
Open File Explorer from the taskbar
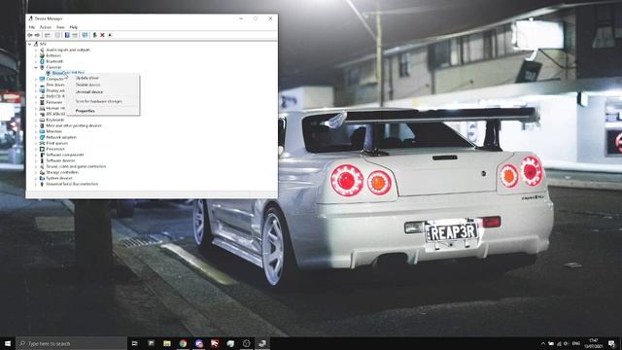coord(167,343)
